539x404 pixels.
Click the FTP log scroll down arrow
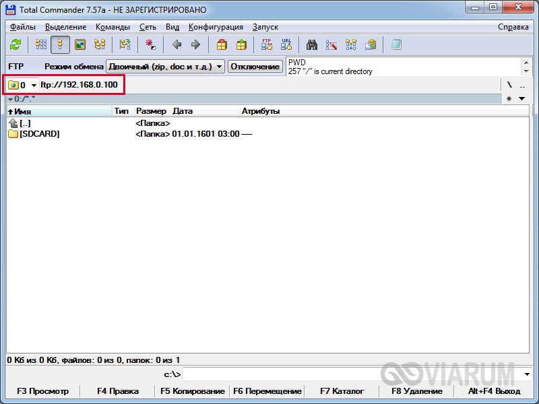526,71
